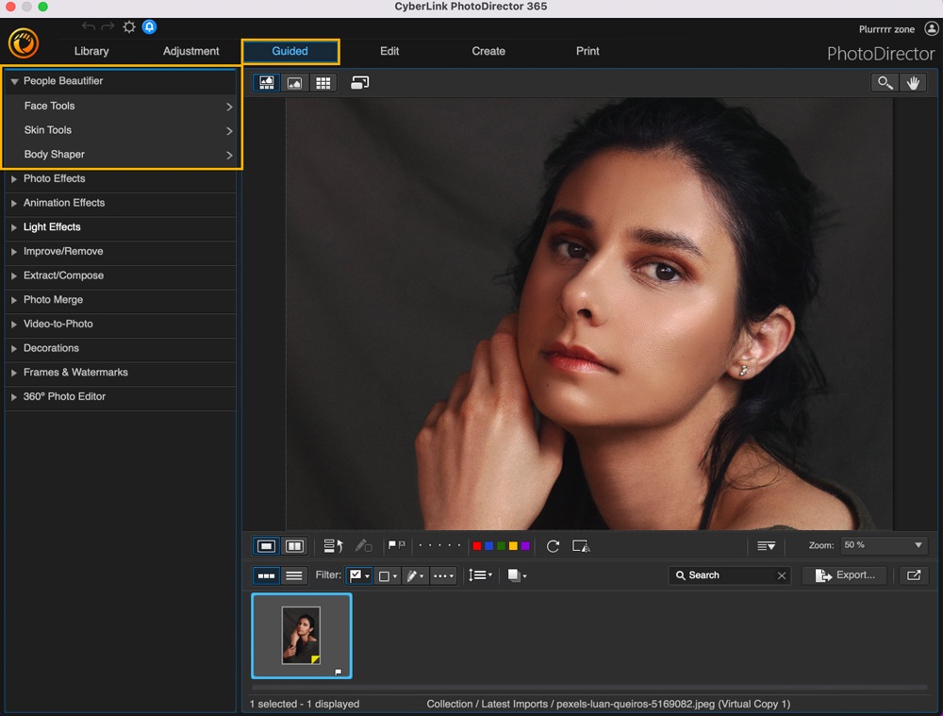Select the portrait thumbnail in the filmstrip
This screenshot has height=716, width=943.
(x=302, y=636)
